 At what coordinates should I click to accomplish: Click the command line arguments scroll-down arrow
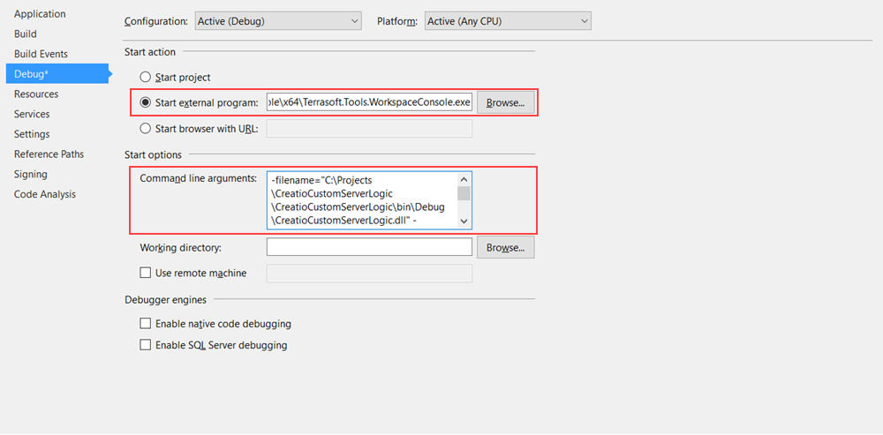(x=464, y=221)
